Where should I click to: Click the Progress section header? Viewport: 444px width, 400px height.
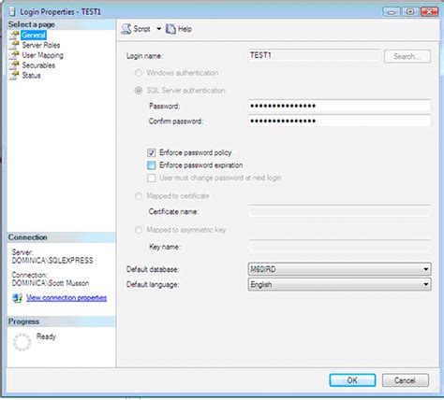coord(61,321)
